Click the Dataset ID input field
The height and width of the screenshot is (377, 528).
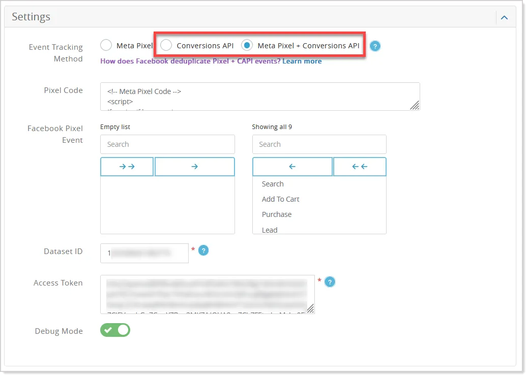coord(144,253)
